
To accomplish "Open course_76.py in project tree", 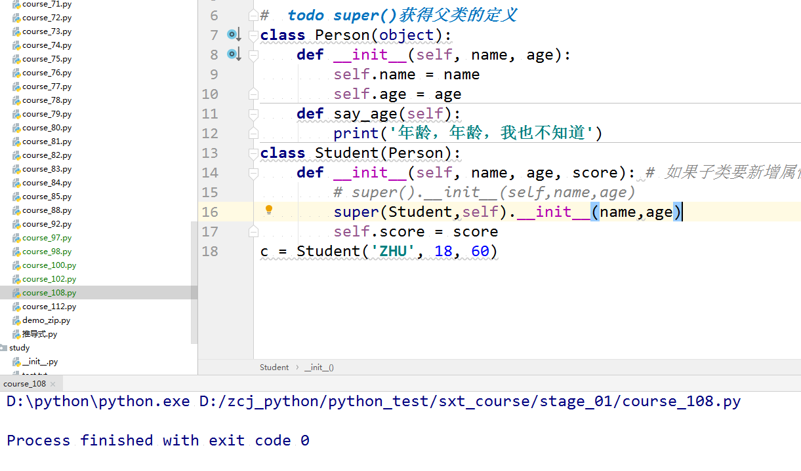I will (47, 73).
